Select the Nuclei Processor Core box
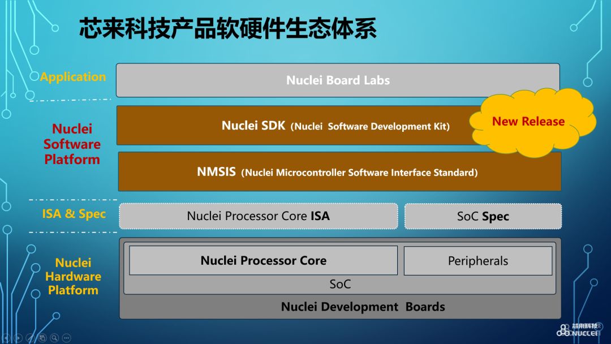This screenshot has width=611, height=344. tap(263, 260)
